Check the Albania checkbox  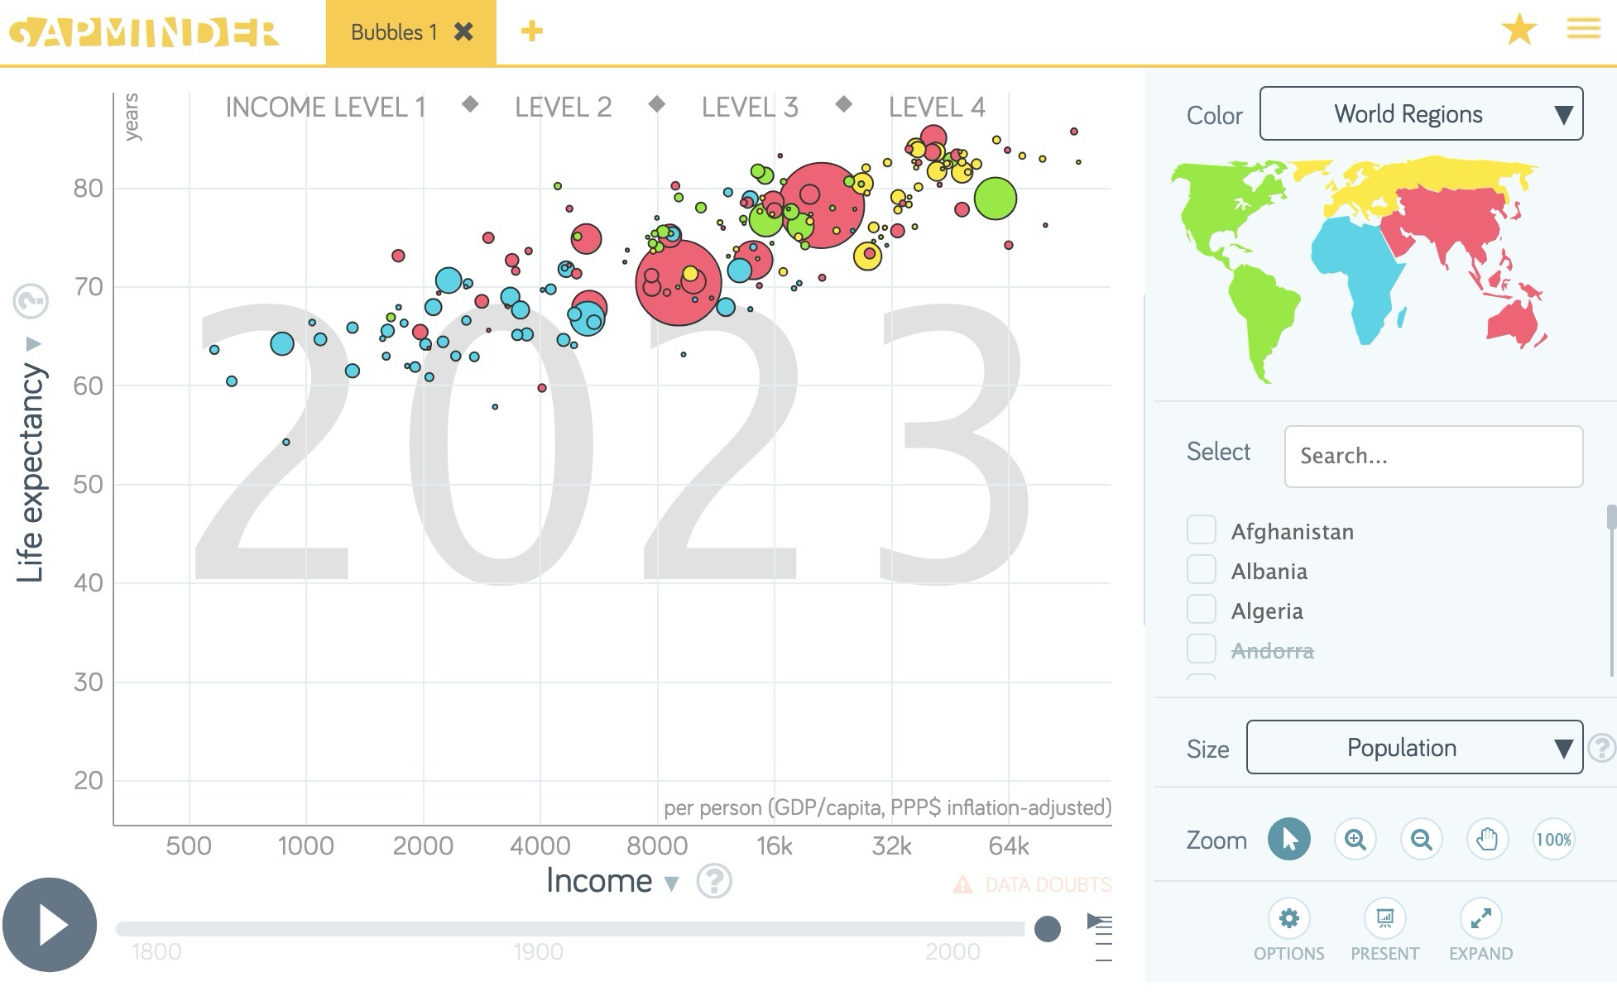(1201, 569)
